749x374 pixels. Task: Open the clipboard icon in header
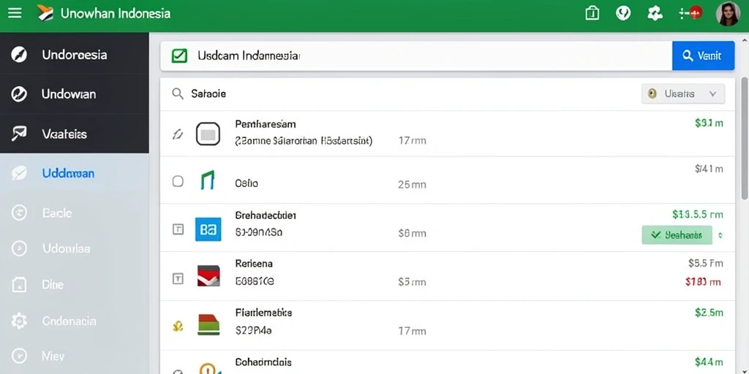coord(592,13)
